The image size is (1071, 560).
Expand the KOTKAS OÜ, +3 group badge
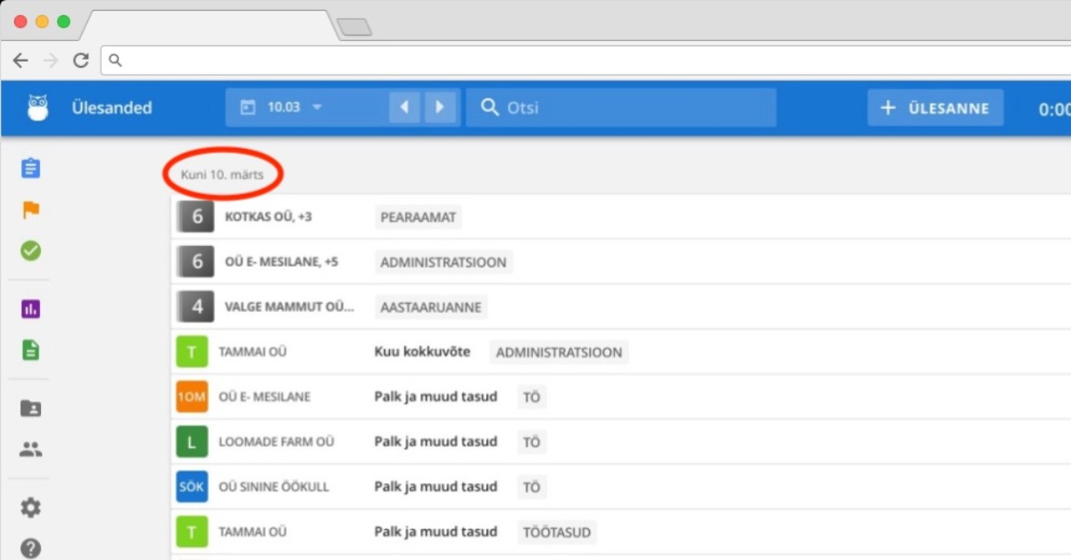tap(196, 217)
